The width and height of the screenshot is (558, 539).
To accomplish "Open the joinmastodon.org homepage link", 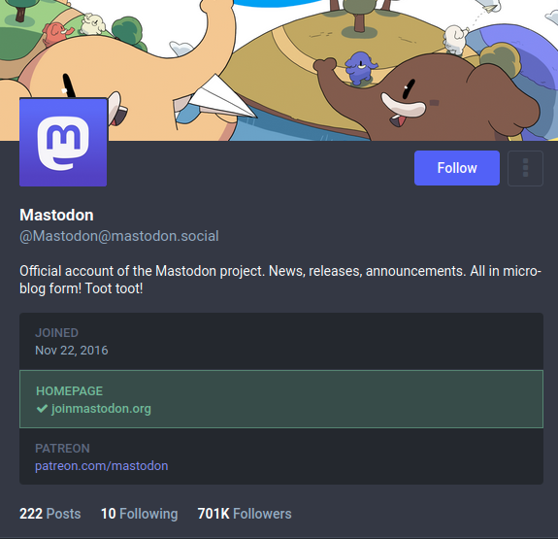I will (101, 408).
